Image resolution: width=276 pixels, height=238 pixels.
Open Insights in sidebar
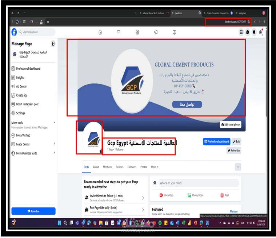coord(20,78)
